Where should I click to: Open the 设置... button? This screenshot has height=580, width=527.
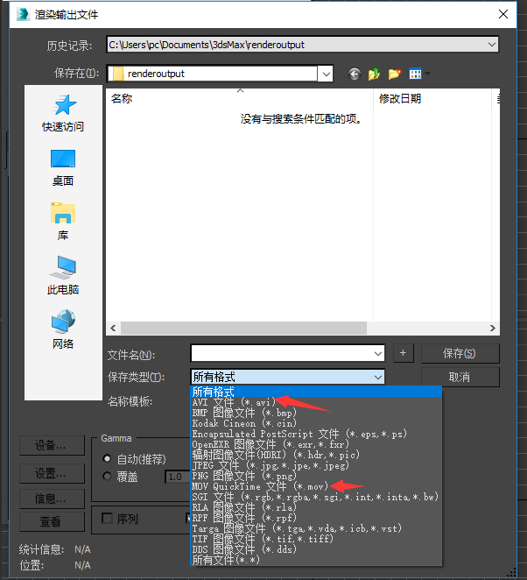click(x=52, y=473)
